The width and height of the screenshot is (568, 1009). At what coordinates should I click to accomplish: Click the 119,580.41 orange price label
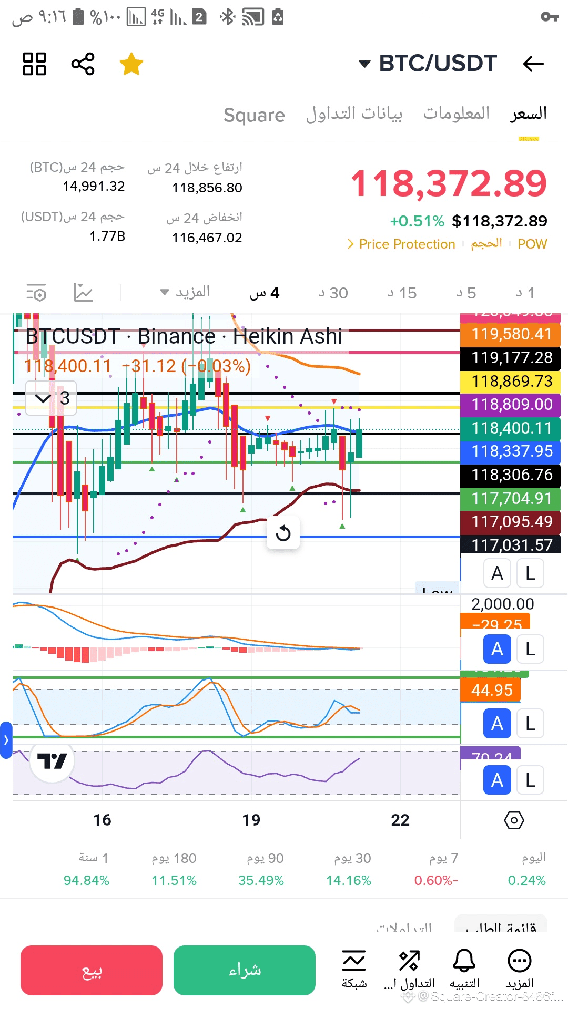pos(510,334)
